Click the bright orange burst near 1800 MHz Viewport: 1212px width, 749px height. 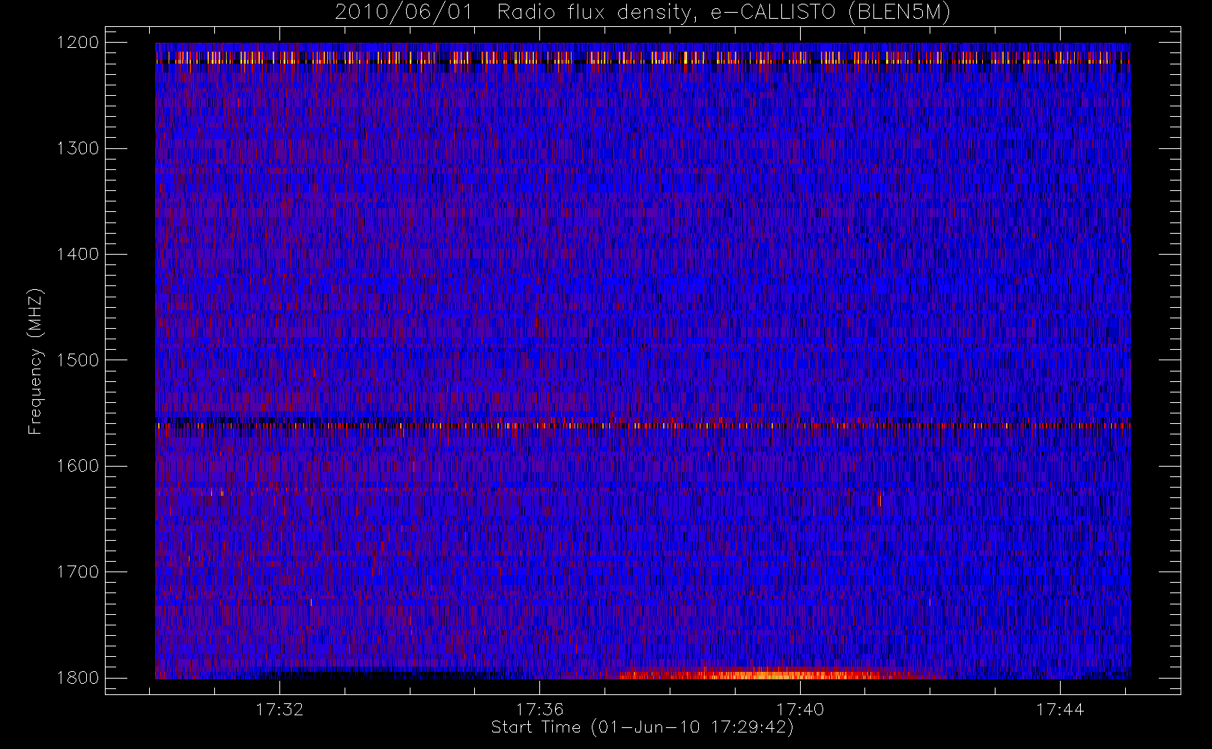tap(779, 674)
